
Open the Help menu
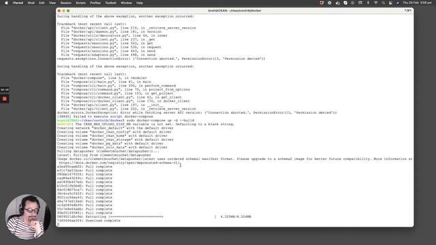click(140, 3)
